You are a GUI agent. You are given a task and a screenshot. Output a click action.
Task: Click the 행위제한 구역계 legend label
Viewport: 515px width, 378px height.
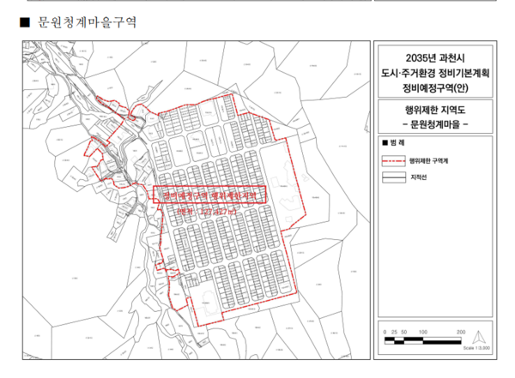(434, 160)
